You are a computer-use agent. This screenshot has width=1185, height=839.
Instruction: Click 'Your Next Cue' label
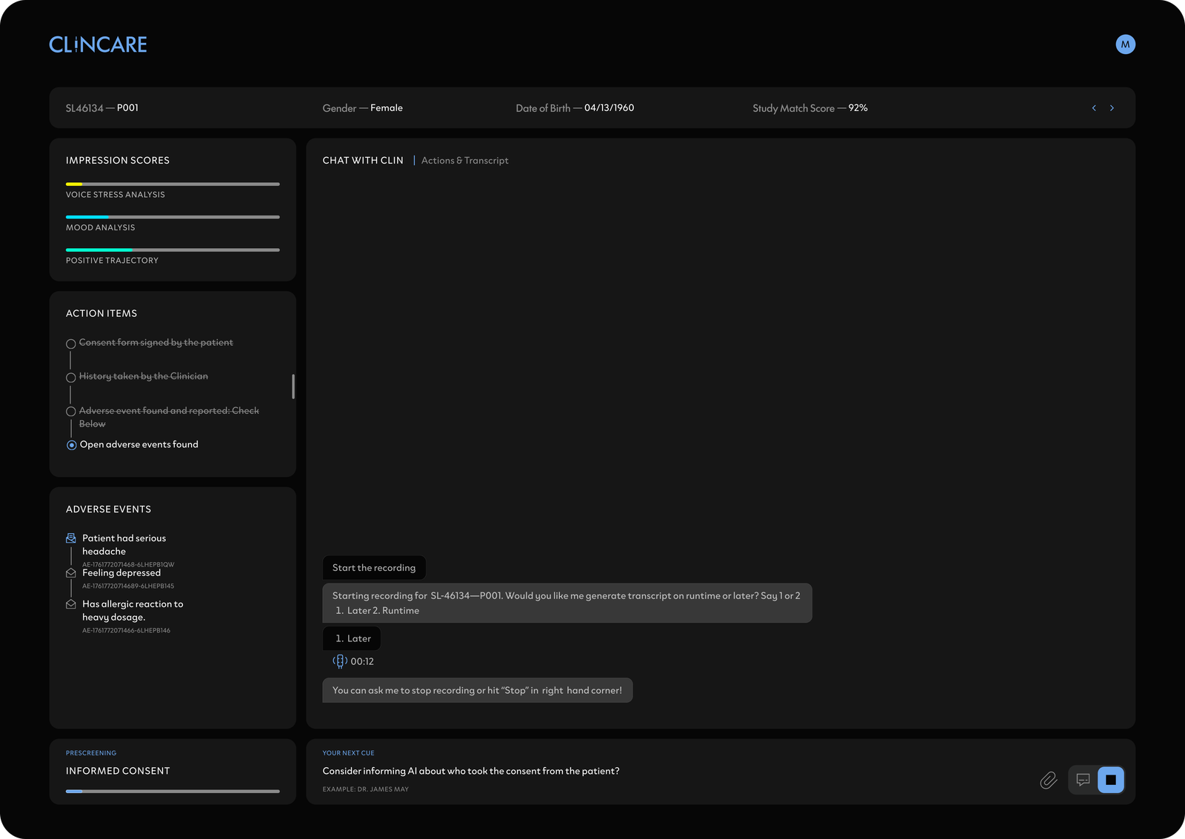pos(348,753)
